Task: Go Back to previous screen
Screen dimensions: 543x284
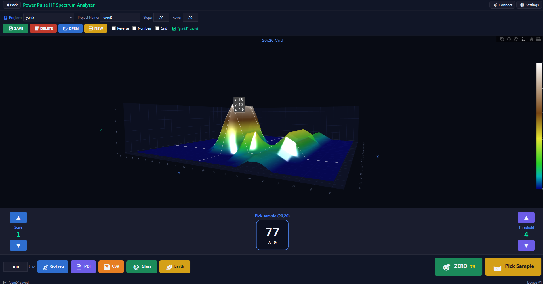Action: click(x=12, y=5)
